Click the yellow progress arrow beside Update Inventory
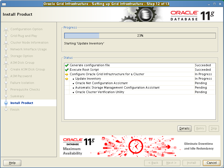Viewport: 224px width, 168px height. tap(67, 79)
